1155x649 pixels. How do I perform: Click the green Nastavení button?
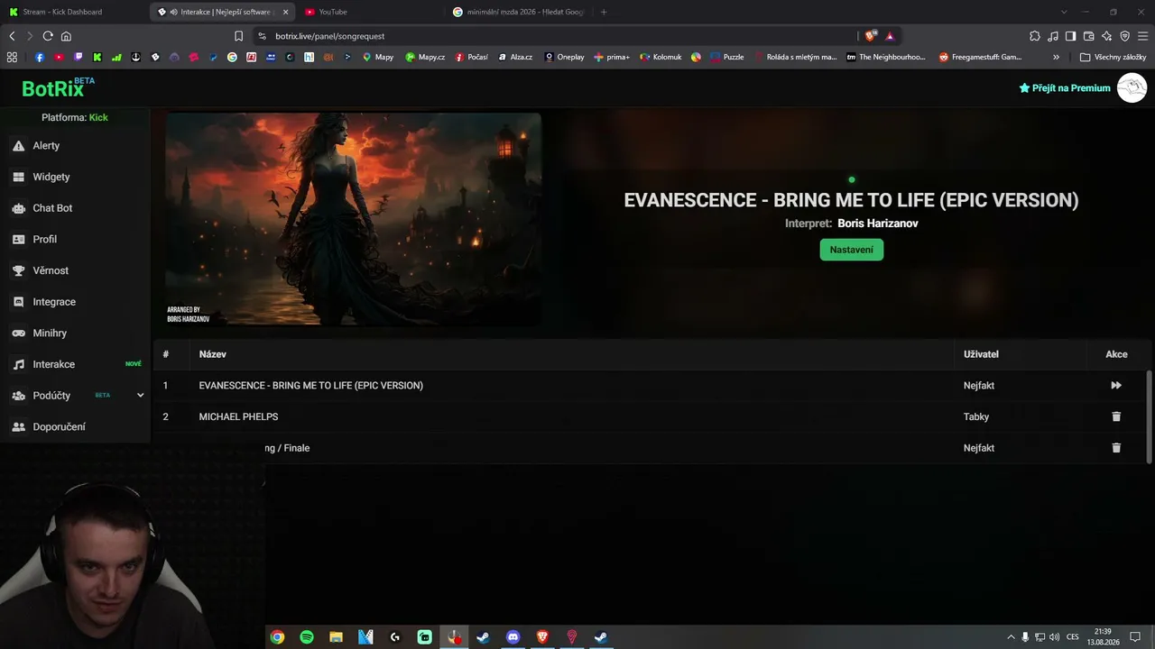[851, 250]
